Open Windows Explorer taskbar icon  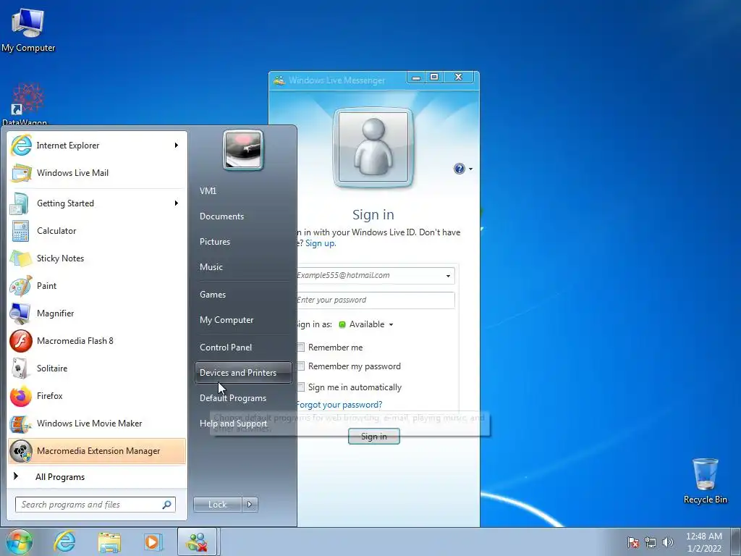coord(109,542)
